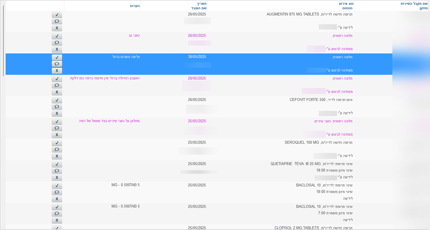
Task: Click the תאריך column header
Action: (x=202, y=4)
